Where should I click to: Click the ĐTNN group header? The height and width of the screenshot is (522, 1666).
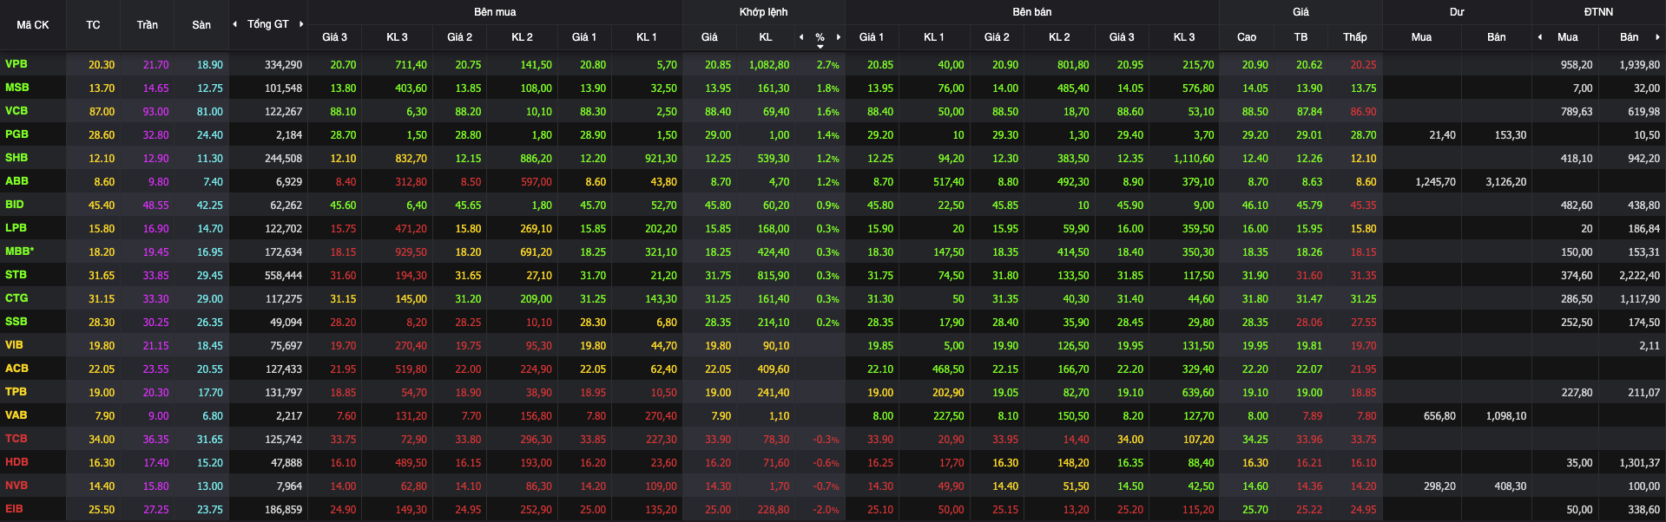pos(1598,12)
